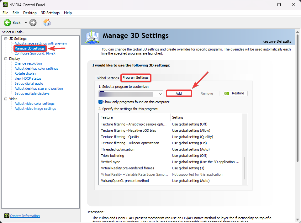Collapse the 3D Settings tree node
Image resolution: width=301 pixels, height=223 pixels.
6,39
